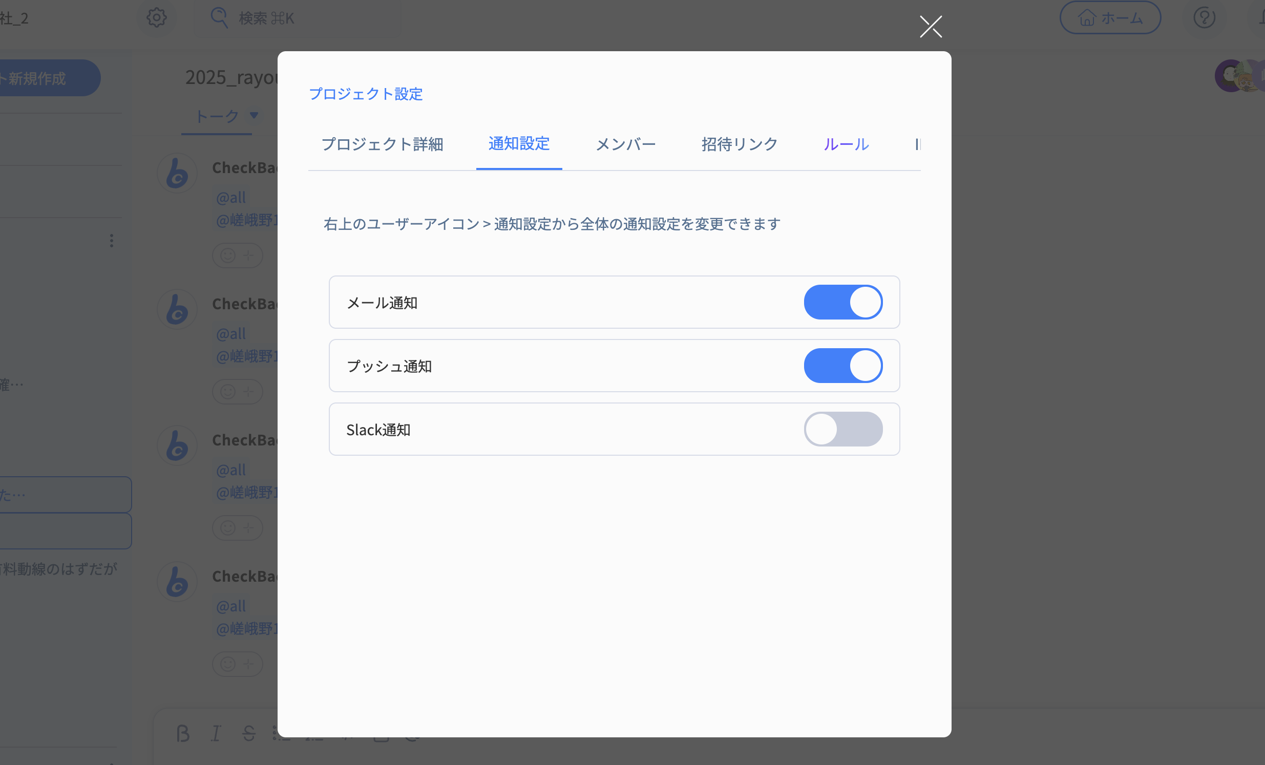Open settings via gear icon in top bar
Image resolution: width=1265 pixels, height=765 pixels.
(157, 18)
